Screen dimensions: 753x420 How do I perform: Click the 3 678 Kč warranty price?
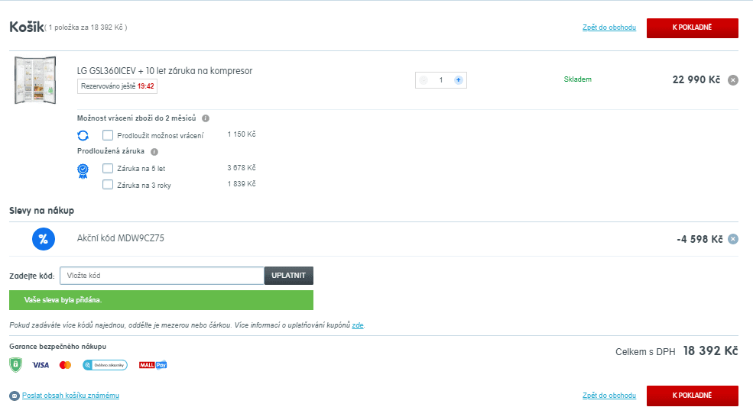coord(242,168)
